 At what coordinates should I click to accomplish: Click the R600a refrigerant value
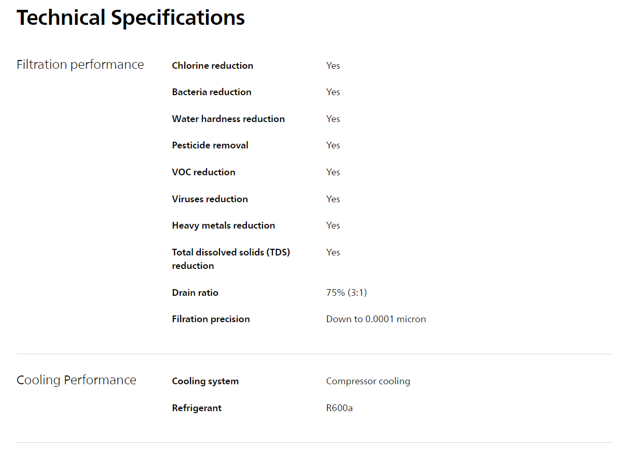click(340, 408)
